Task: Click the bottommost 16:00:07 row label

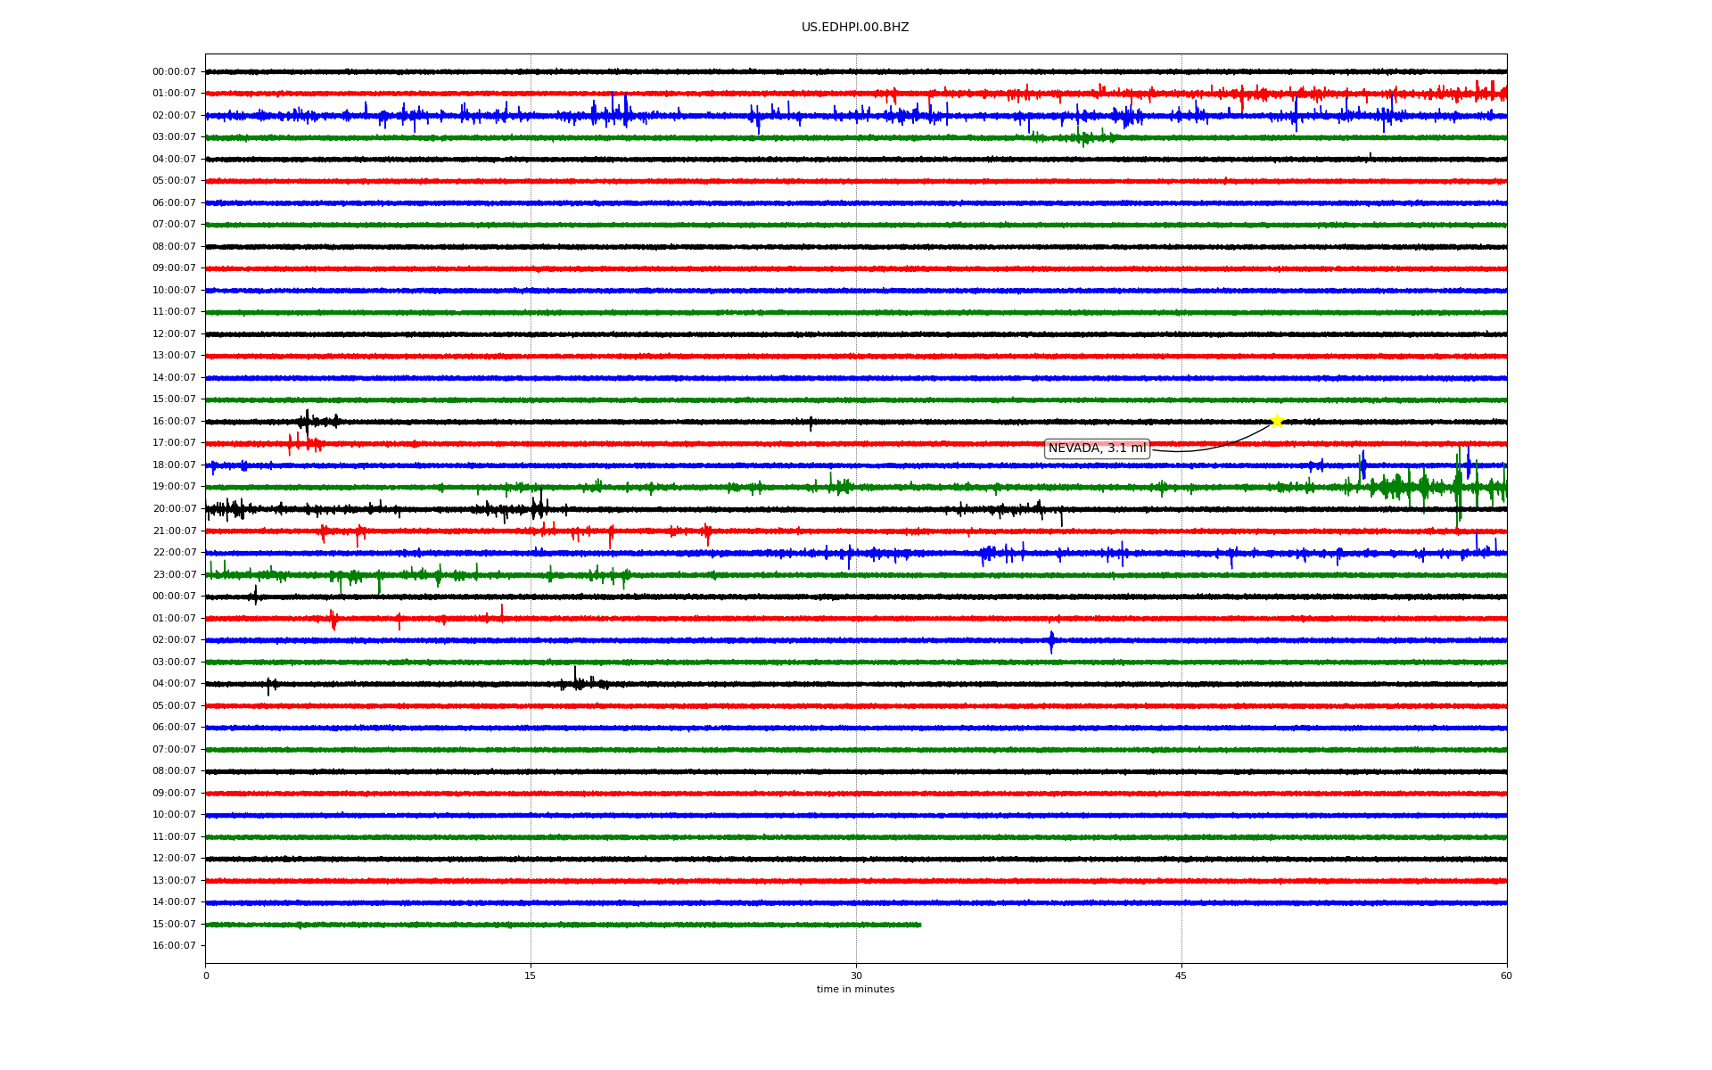Action: tap(174, 945)
